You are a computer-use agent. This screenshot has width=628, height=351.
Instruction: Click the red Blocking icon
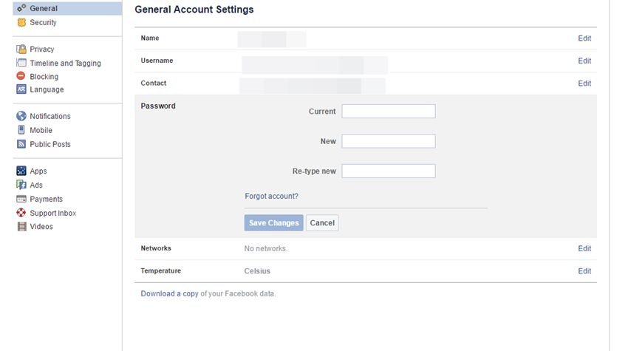pyautogui.click(x=21, y=75)
